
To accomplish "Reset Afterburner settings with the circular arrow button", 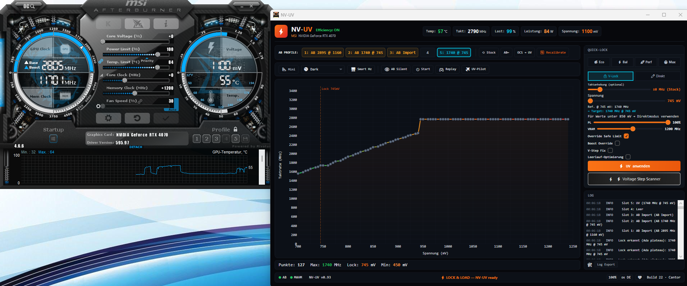I will tap(137, 118).
